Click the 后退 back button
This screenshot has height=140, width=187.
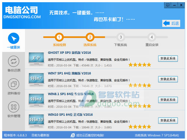(171, 23)
